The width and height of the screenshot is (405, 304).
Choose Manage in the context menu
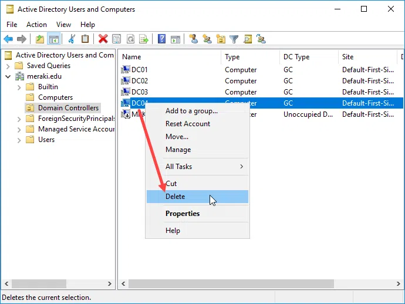(x=197, y=150)
